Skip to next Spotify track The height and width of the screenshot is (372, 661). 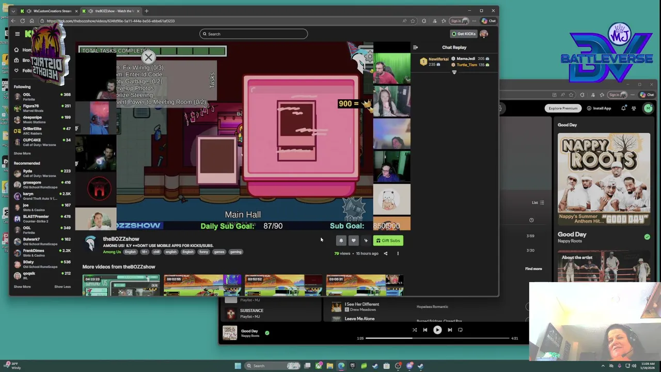tap(450, 330)
